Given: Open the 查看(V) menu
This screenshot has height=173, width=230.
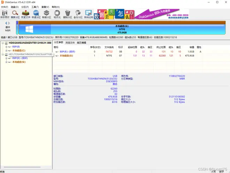Looking at the screenshot, I should pos(45,7).
